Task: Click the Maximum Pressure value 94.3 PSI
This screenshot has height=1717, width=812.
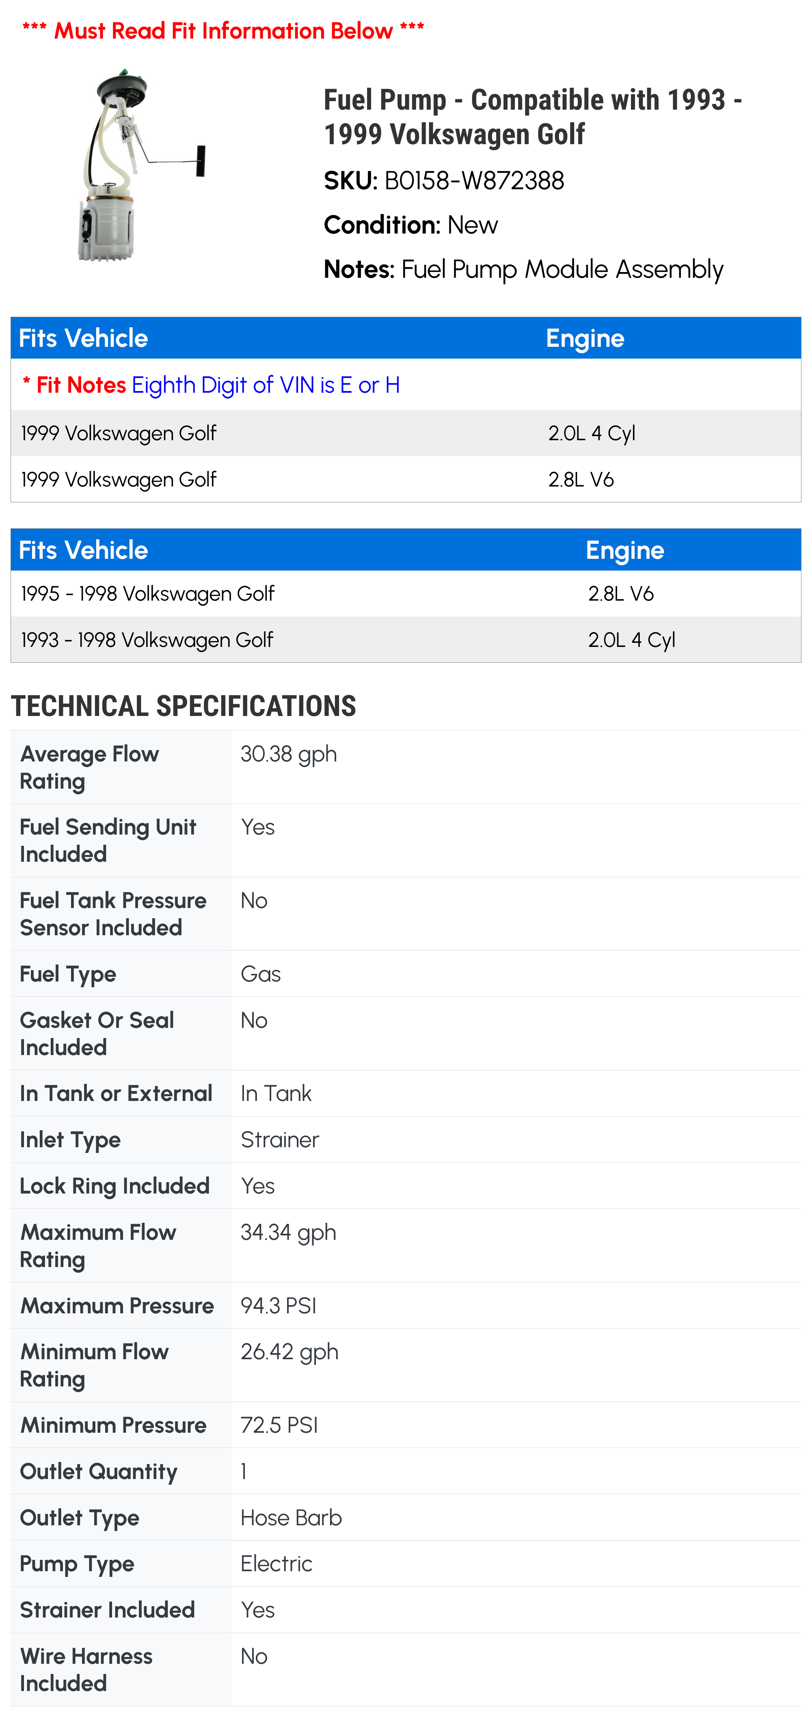Action: pyautogui.click(x=278, y=1306)
